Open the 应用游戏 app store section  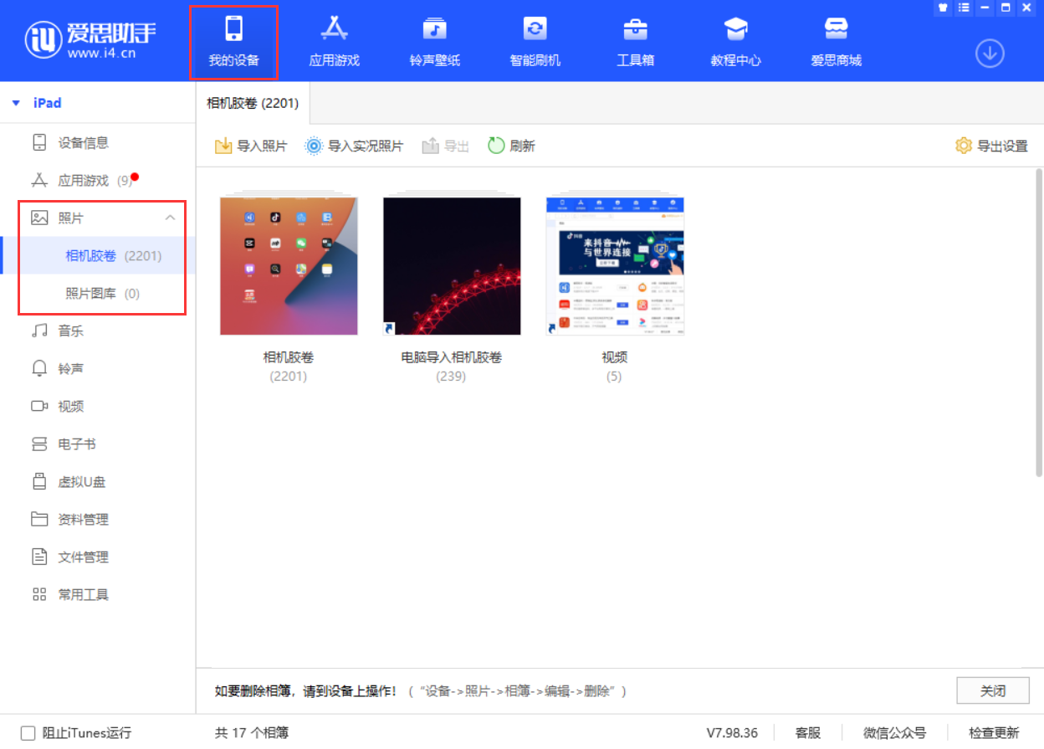click(334, 40)
